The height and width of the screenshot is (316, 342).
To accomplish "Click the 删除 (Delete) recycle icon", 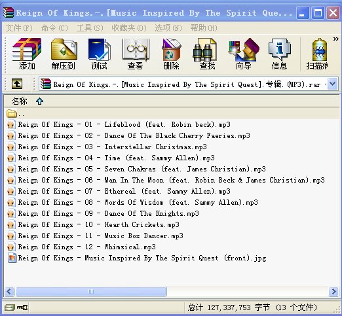I will pyautogui.click(x=172, y=54).
